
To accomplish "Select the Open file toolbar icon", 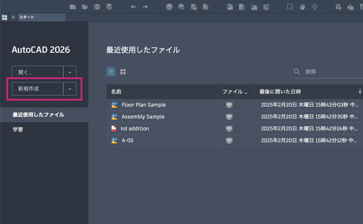I will [x=85, y=7].
